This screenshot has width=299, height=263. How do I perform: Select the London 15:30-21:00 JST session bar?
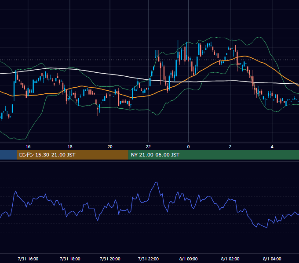pos(73,155)
